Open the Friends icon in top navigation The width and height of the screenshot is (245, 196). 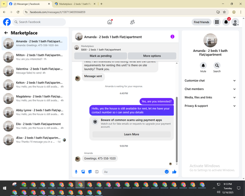(x=132, y=22)
